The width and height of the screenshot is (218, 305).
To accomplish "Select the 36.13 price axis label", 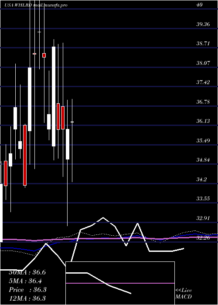I will coord(203,121).
